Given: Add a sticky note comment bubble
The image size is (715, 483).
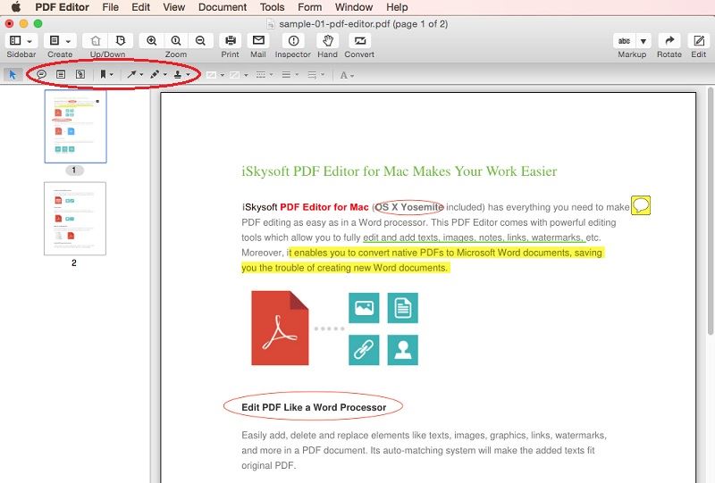Looking at the screenshot, I should point(41,74).
